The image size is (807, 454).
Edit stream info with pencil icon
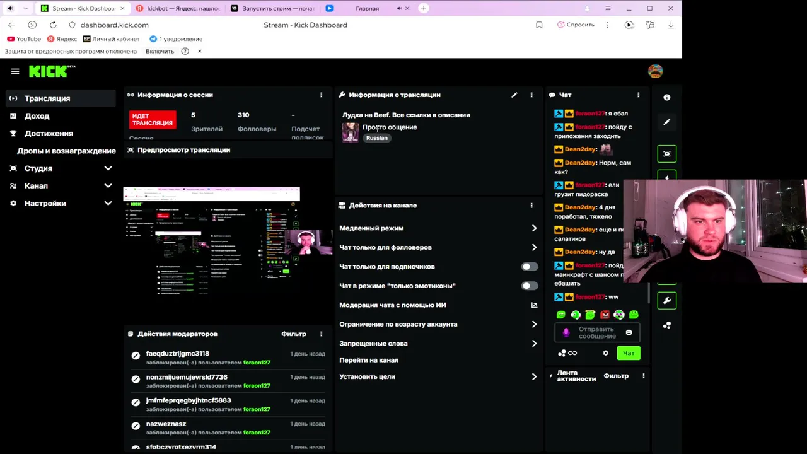(514, 95)
